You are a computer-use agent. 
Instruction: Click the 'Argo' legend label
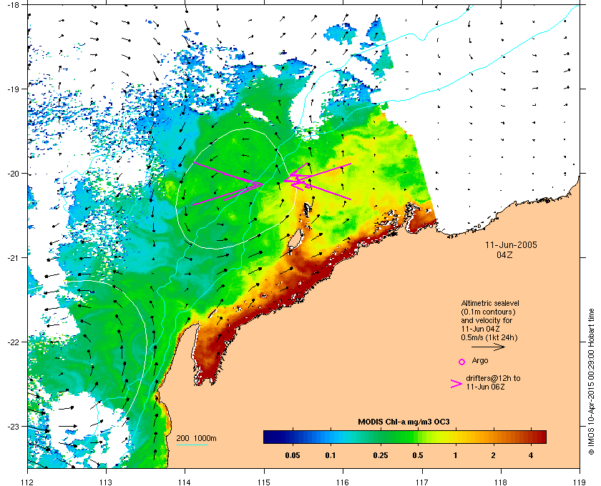click(x=480, y=360)
